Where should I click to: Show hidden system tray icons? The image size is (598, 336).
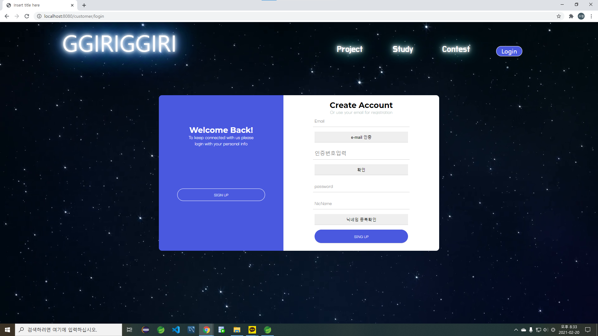click(x=516, y=330)
